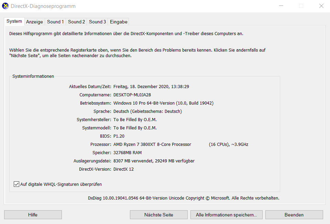Go to Nächste Seite
Screen dimensions: 330x224
click(x=159, y=215)
